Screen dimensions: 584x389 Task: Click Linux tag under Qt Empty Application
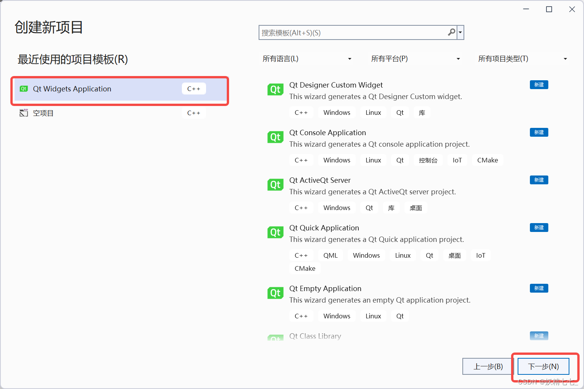point(373,316)
